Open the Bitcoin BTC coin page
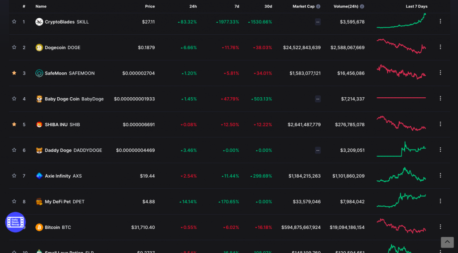 click(x=58, y=227)
